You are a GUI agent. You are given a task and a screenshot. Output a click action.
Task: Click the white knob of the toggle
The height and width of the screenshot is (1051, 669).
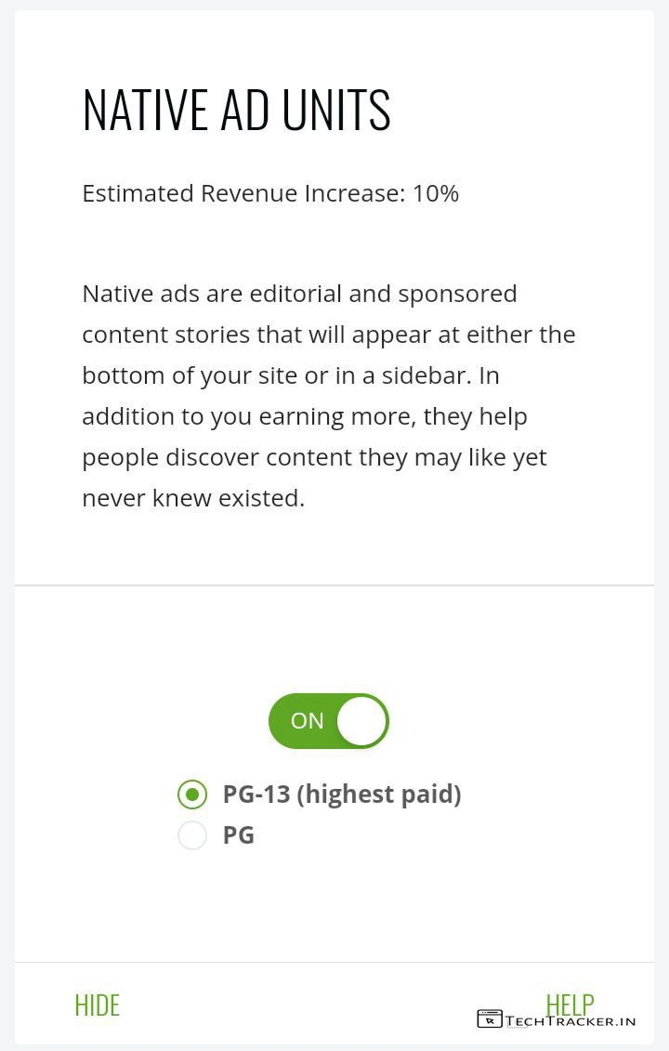point(361,721)
